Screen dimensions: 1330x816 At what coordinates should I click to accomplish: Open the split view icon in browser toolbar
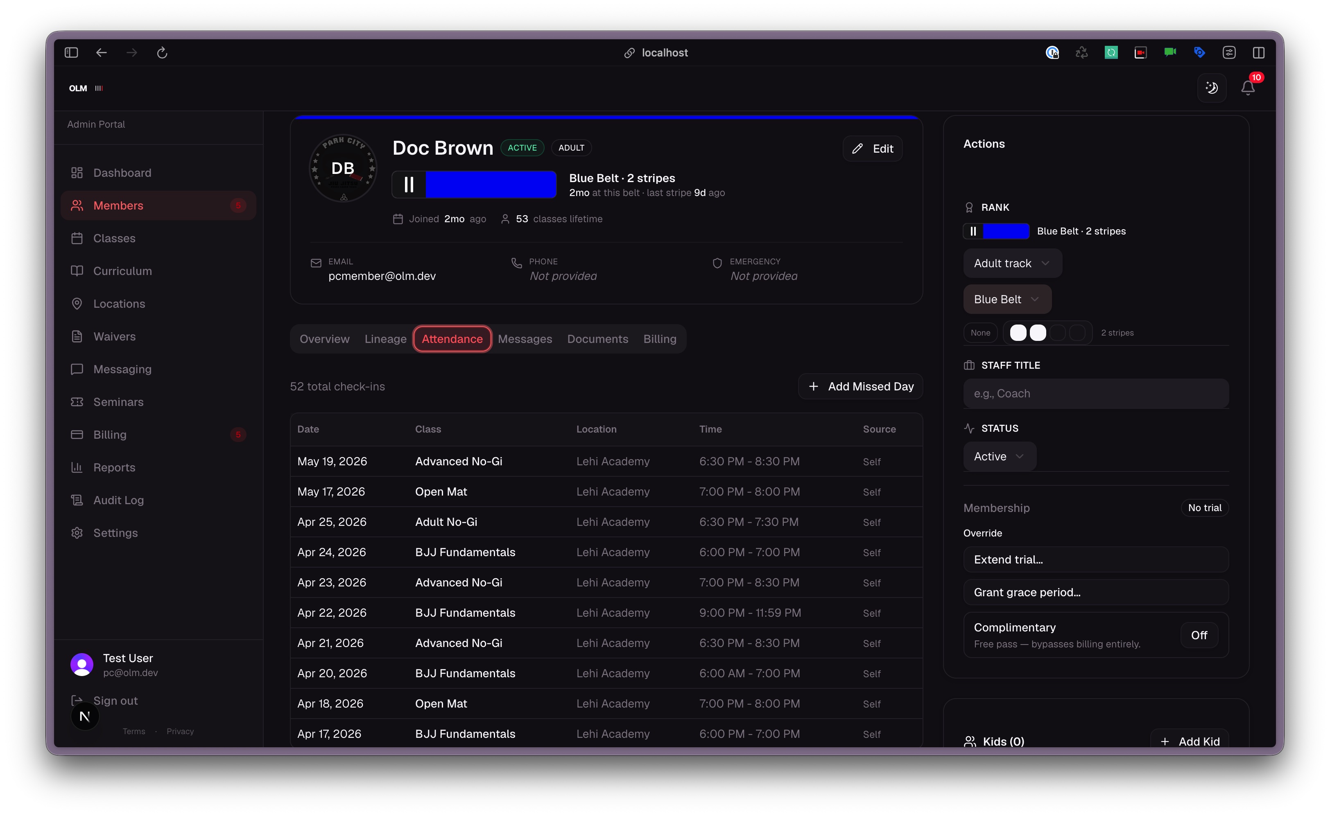[x=1258, y=52]
